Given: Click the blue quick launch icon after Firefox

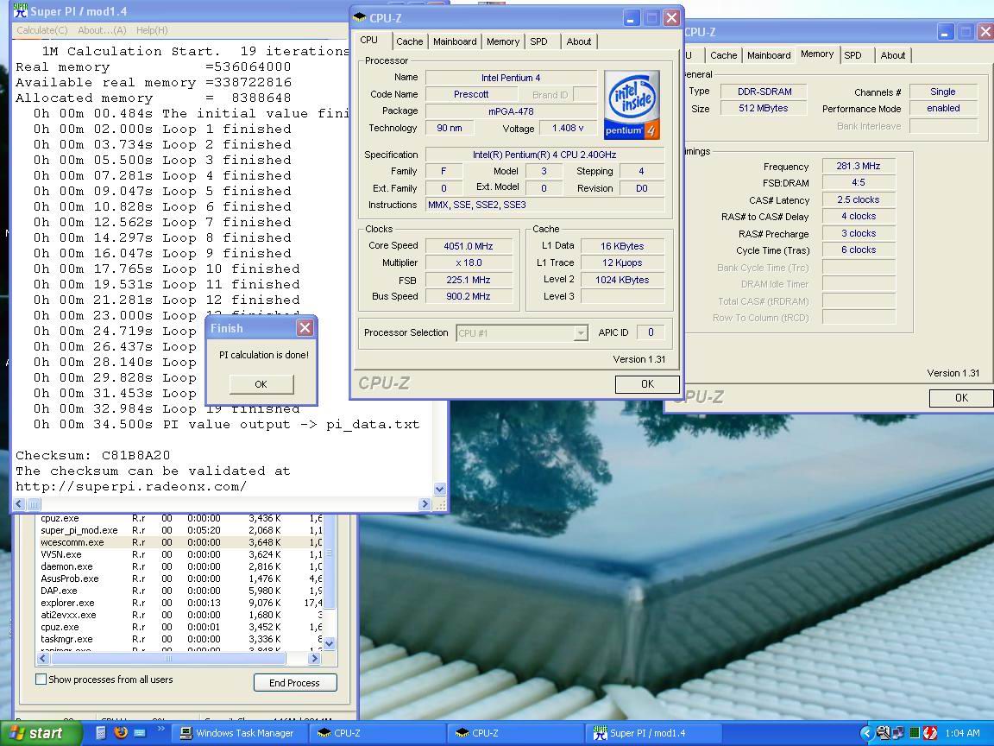Looking at the screenshot, I should point(140,733).
